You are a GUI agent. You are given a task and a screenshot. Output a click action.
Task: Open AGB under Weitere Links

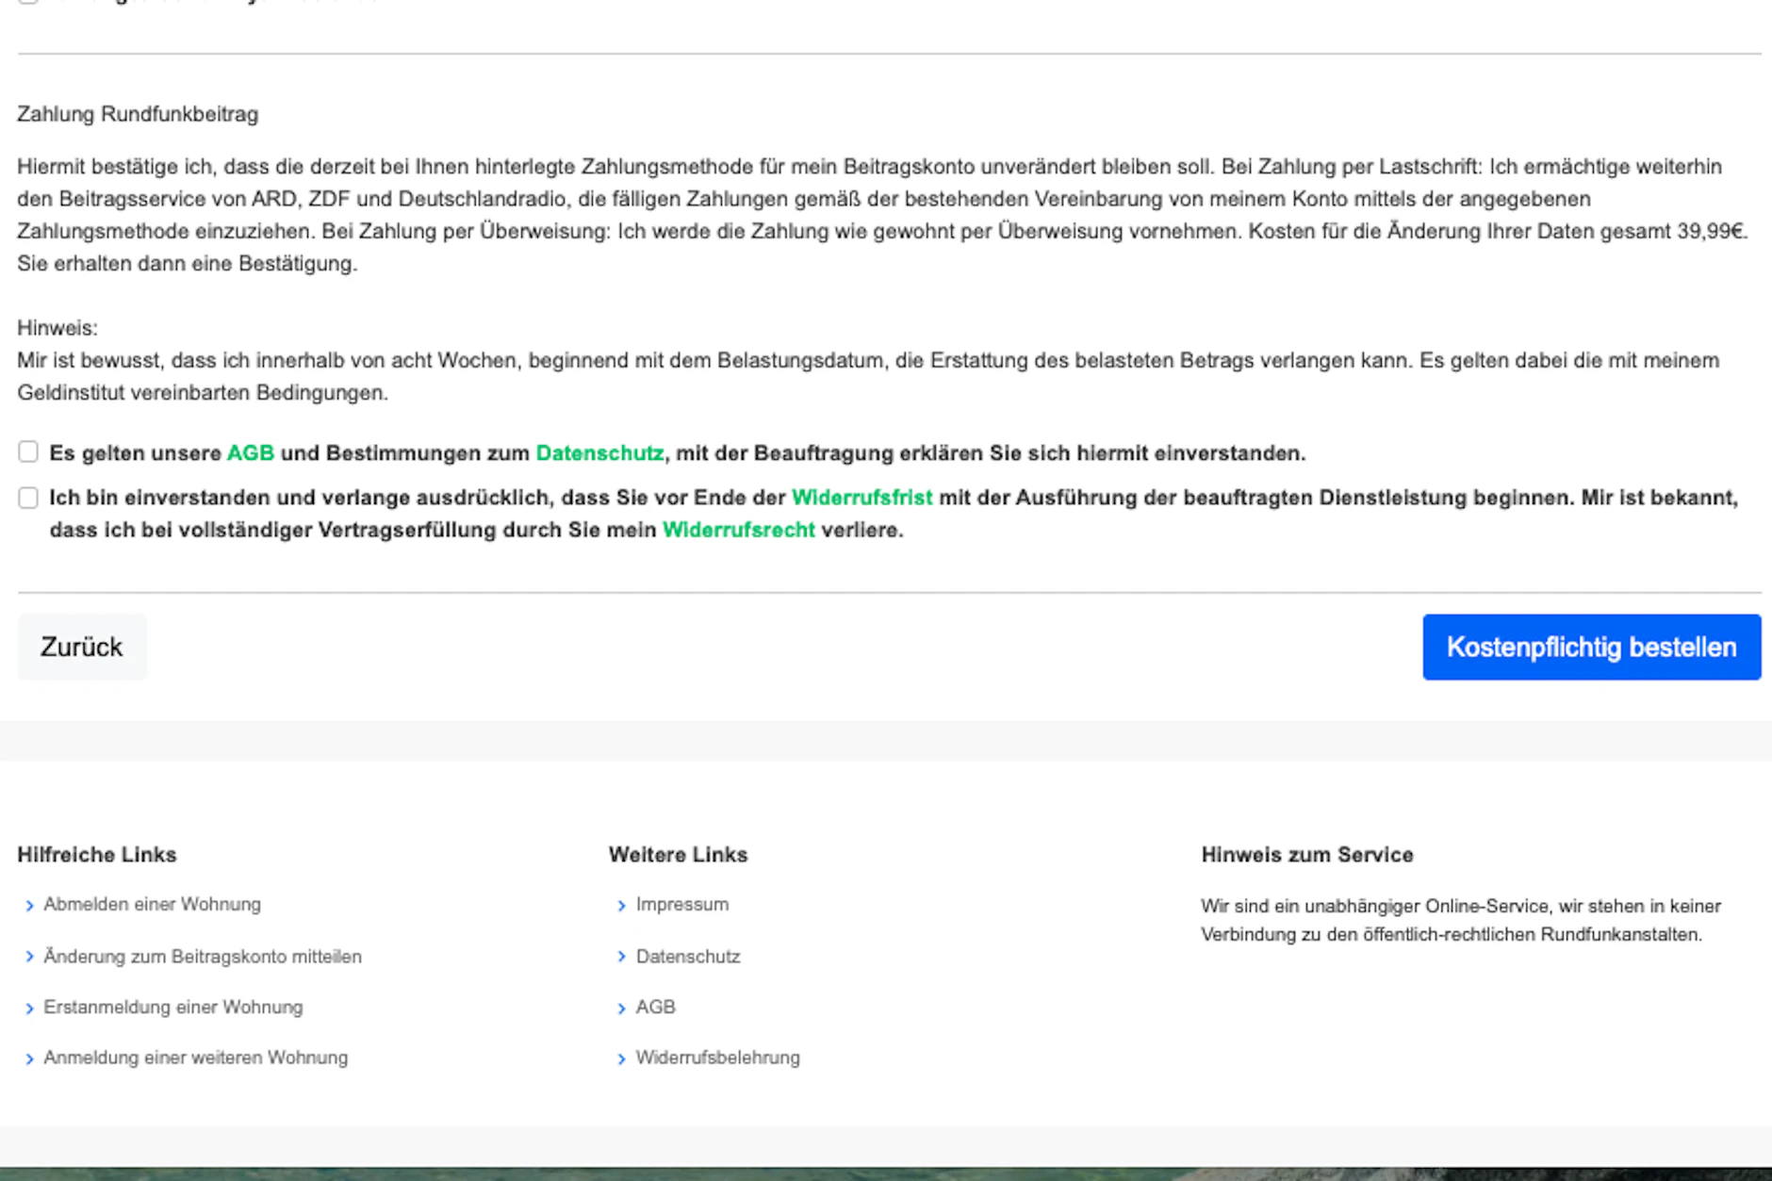click(x=655, y=1007)
